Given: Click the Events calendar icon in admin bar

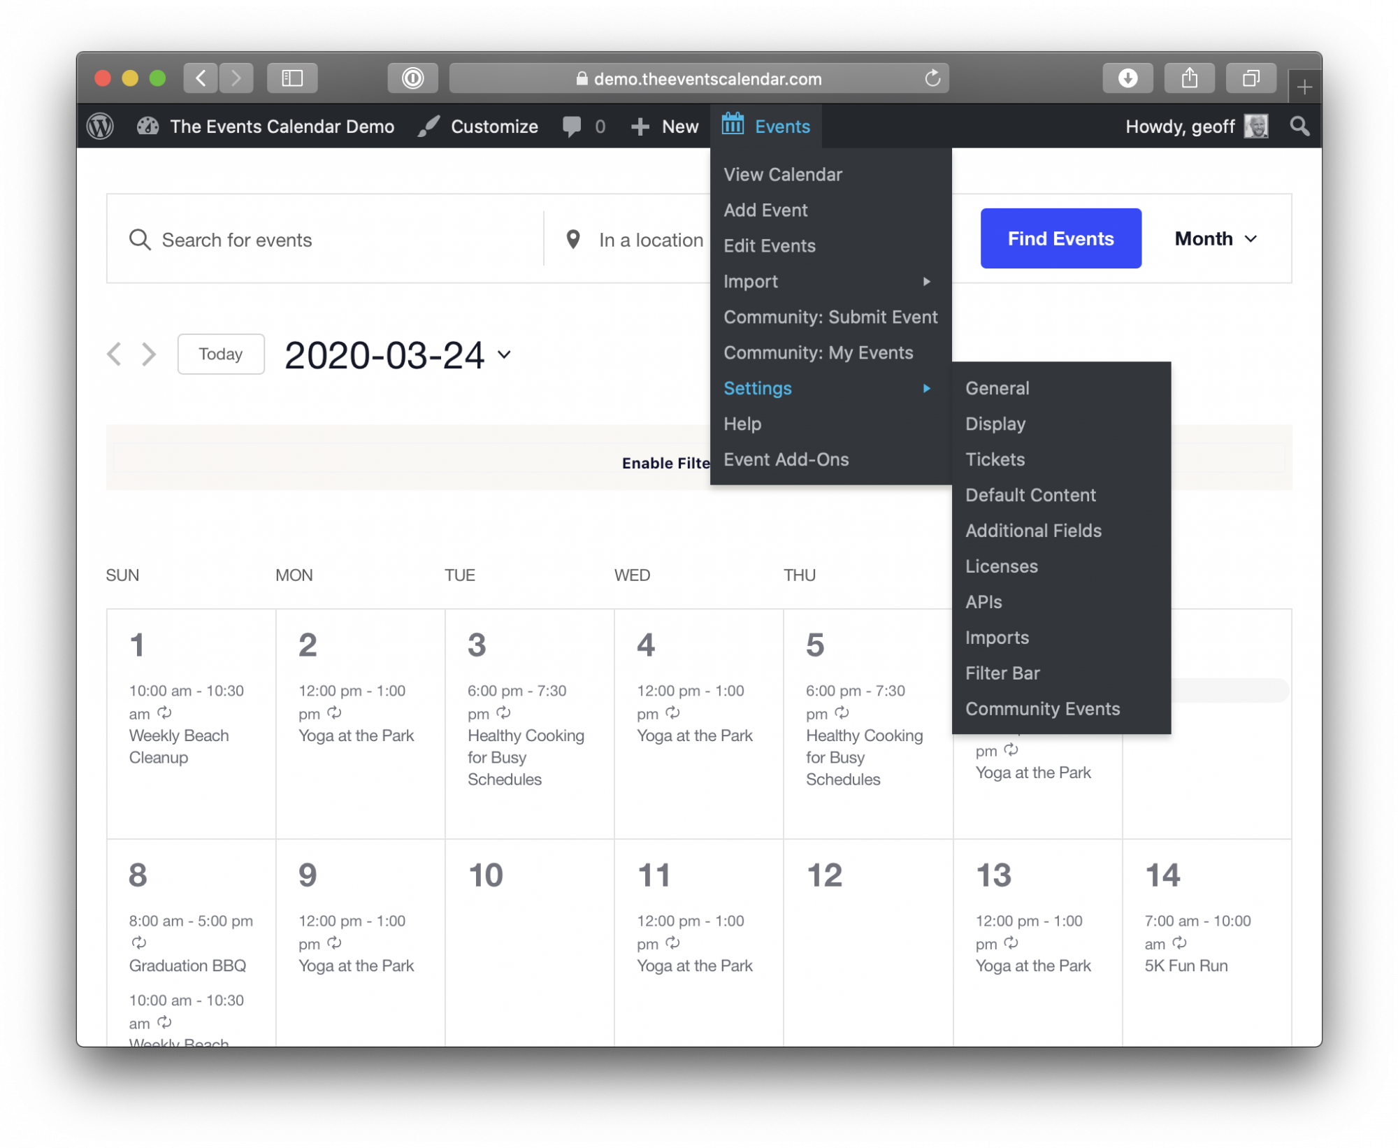Looking at the screenshot, I should [x=732, y=124].
